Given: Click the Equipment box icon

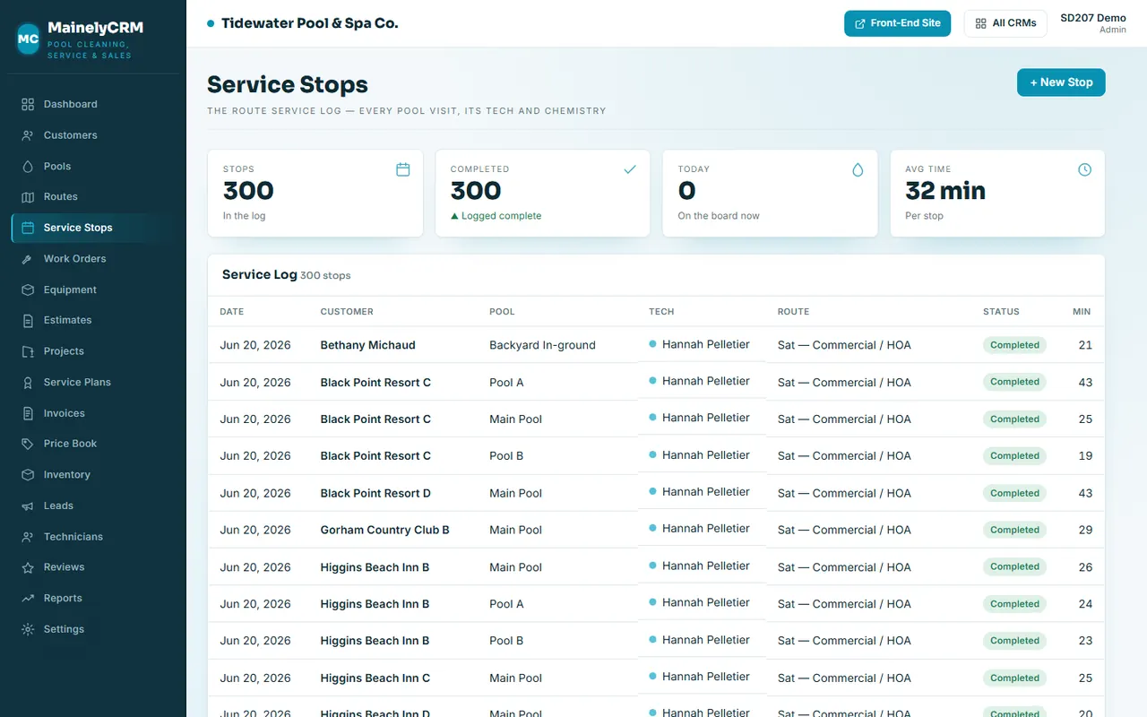Looking at the screenshot, I should (28, 289).
